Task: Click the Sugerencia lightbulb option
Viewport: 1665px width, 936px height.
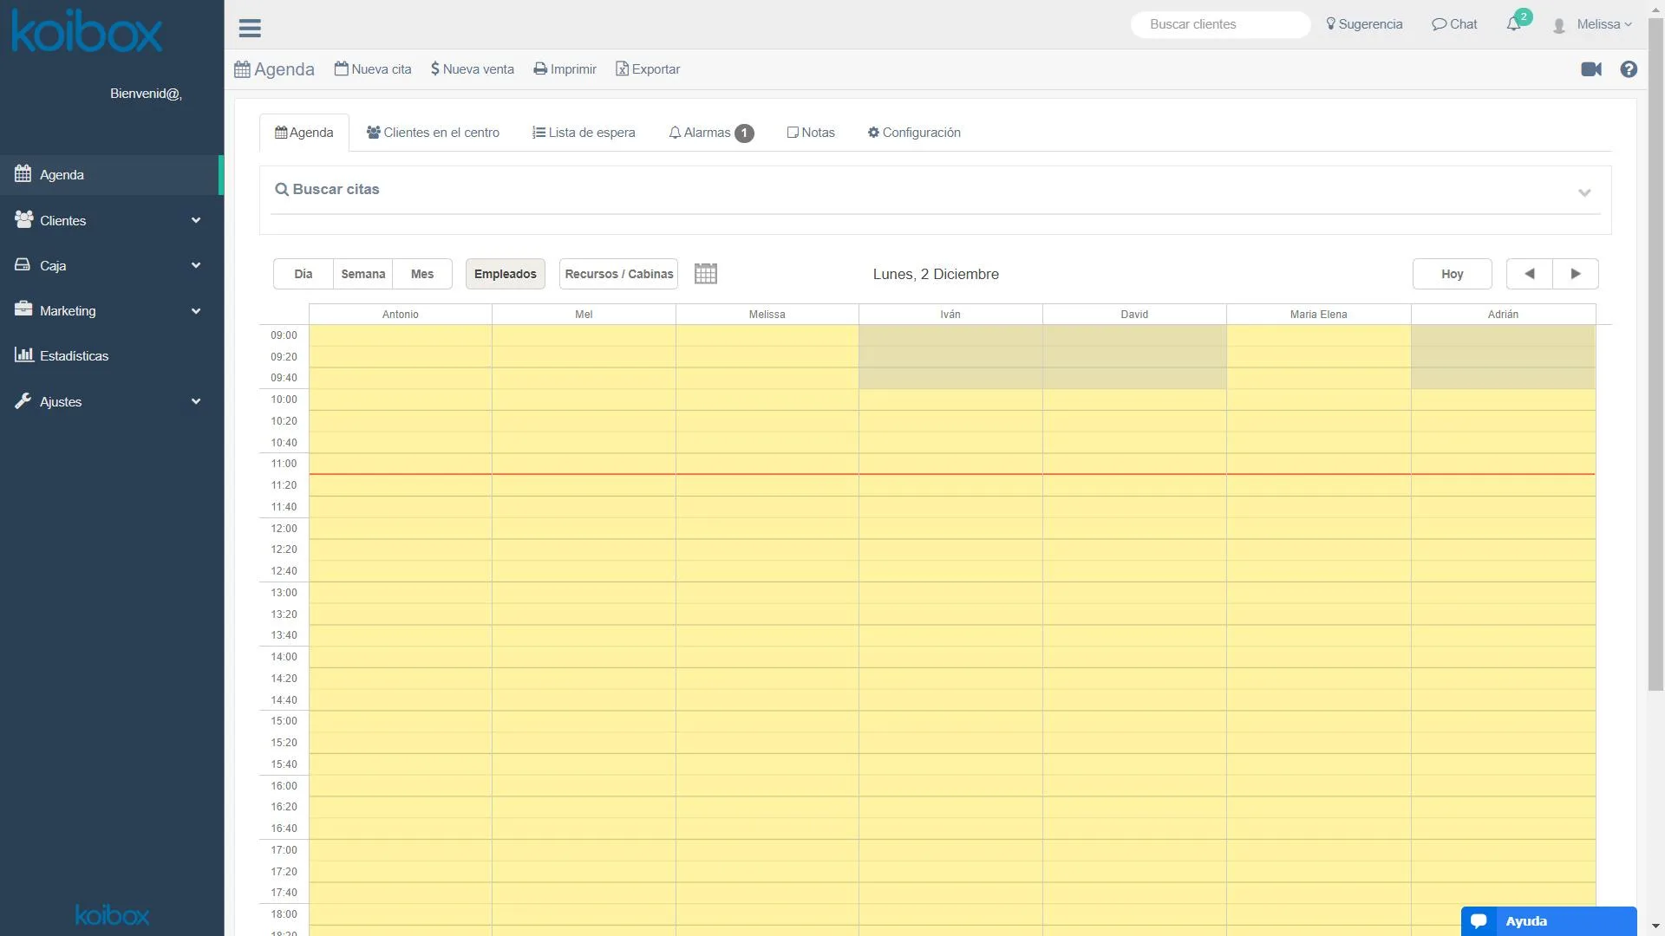Action: coord(1364,24)
